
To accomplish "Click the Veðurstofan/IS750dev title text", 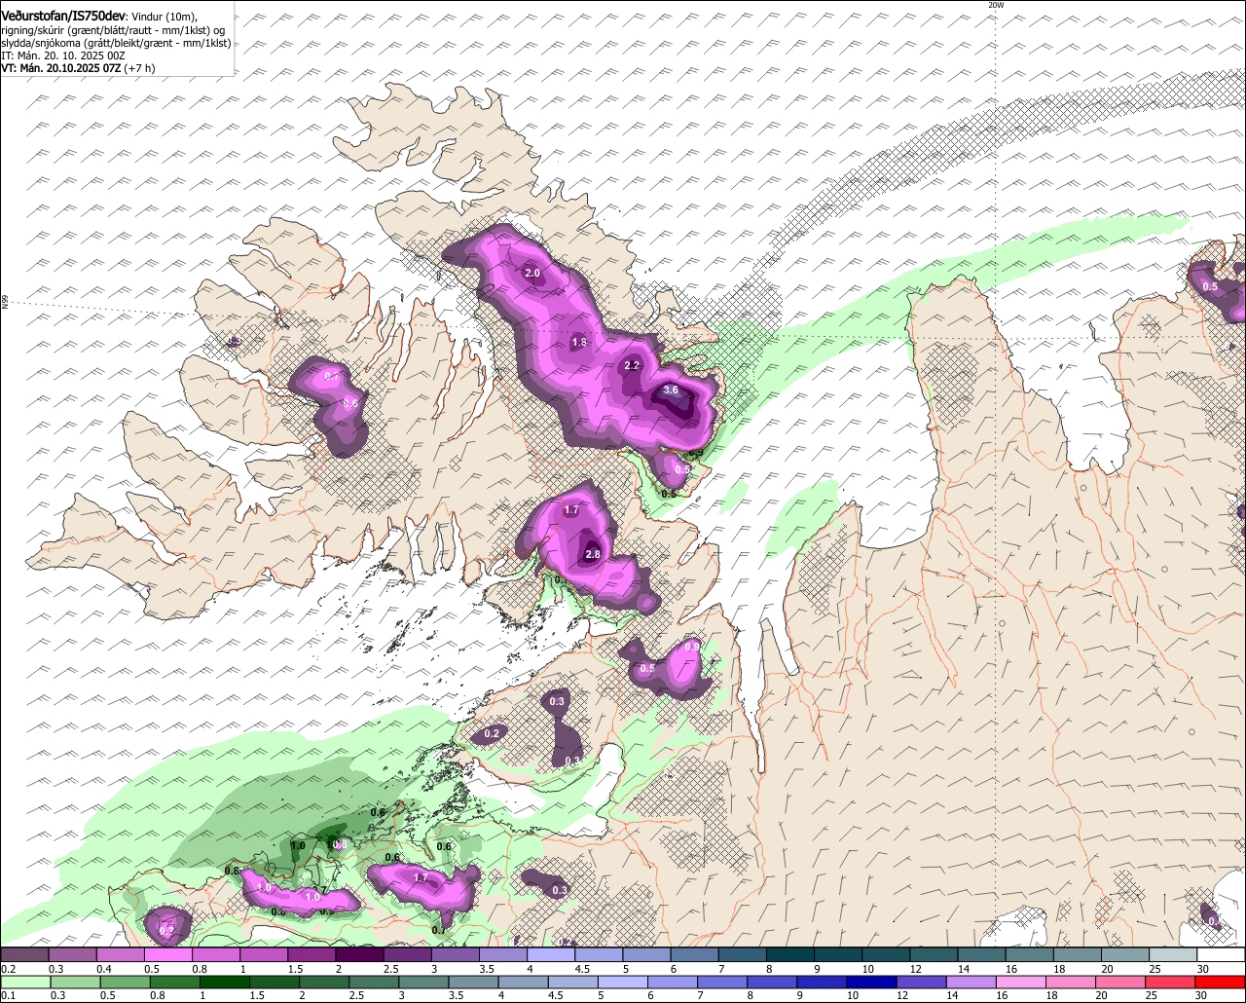I will 63,17.
